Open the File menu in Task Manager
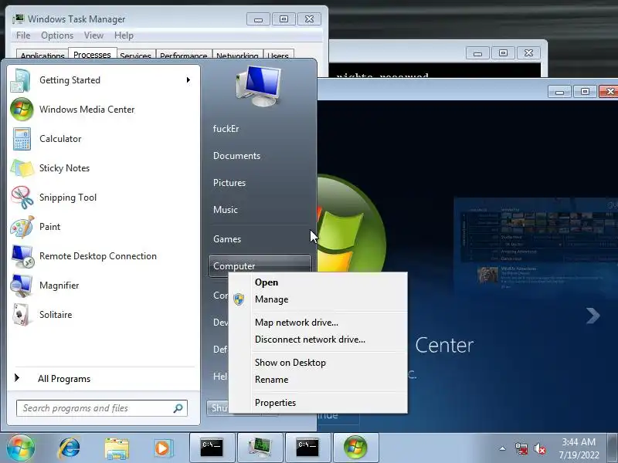Screen dimensions: 618x463 pos(23,35)
